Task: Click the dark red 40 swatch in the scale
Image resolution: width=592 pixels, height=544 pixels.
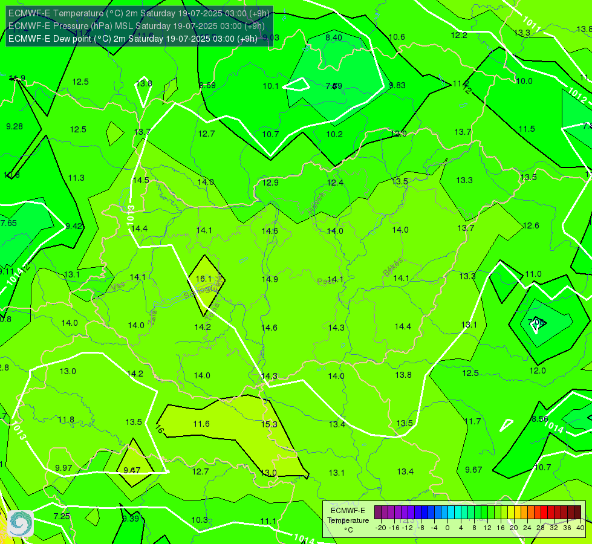Action: (x=577, y=513)
